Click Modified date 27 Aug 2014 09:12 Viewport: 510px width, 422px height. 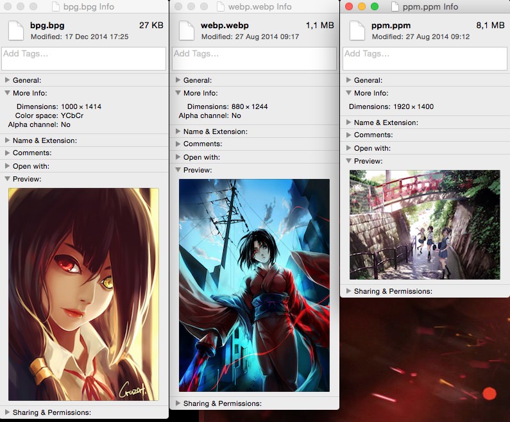[x=438, y=37]
